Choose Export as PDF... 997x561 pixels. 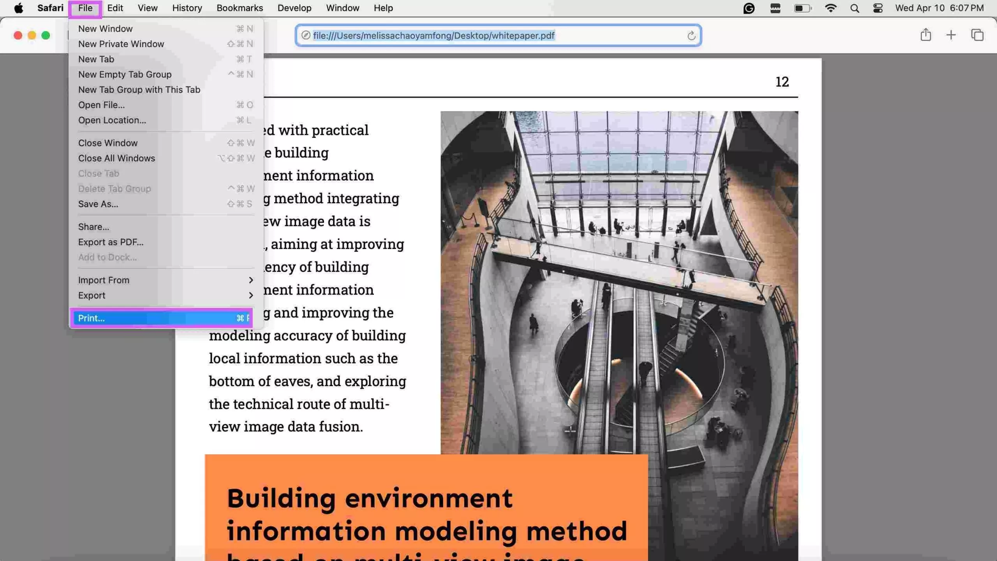click(110, 242)
